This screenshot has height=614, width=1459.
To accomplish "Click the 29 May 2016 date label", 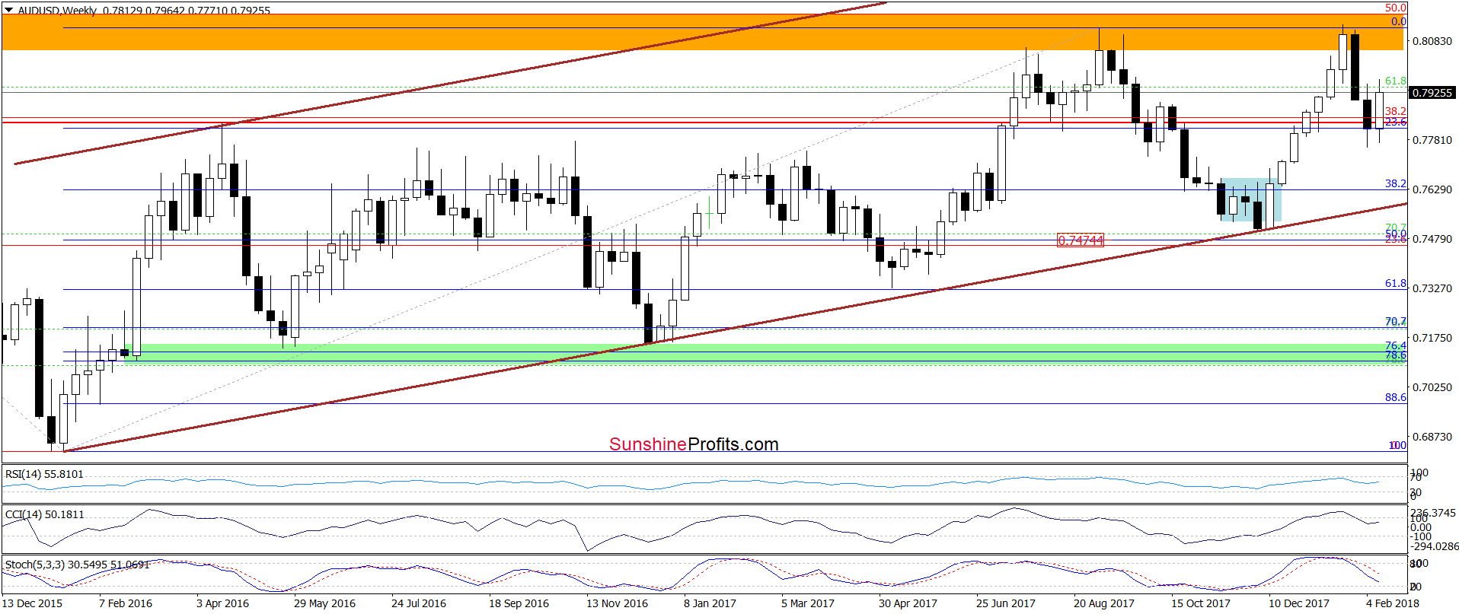I will (324, 603).
